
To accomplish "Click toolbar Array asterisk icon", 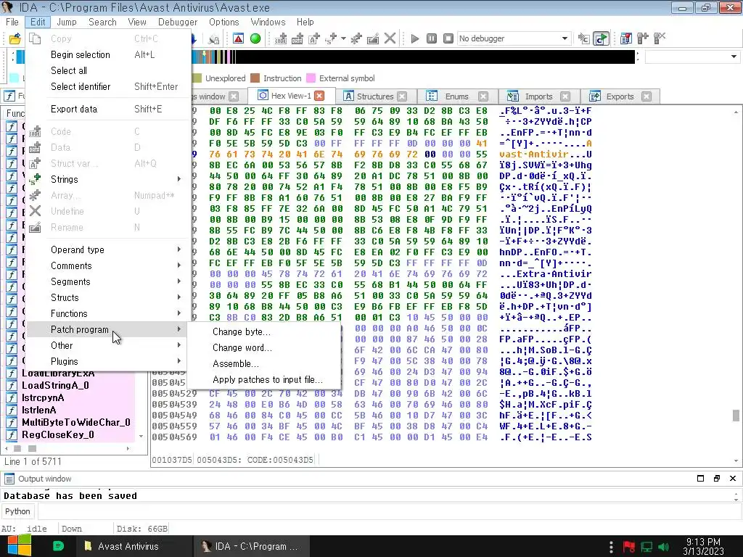I will [x=356, y=38].
